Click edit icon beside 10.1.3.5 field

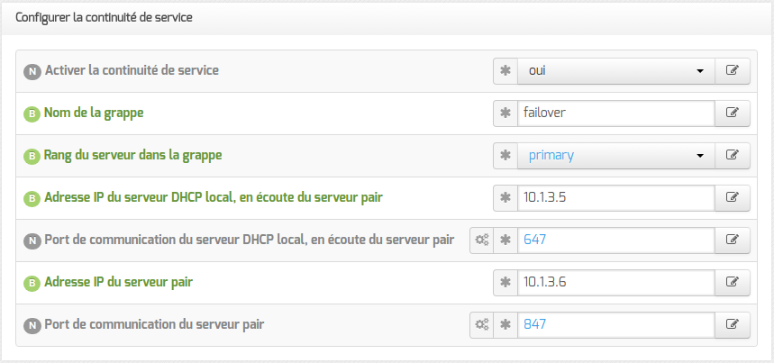coord(733,198)
